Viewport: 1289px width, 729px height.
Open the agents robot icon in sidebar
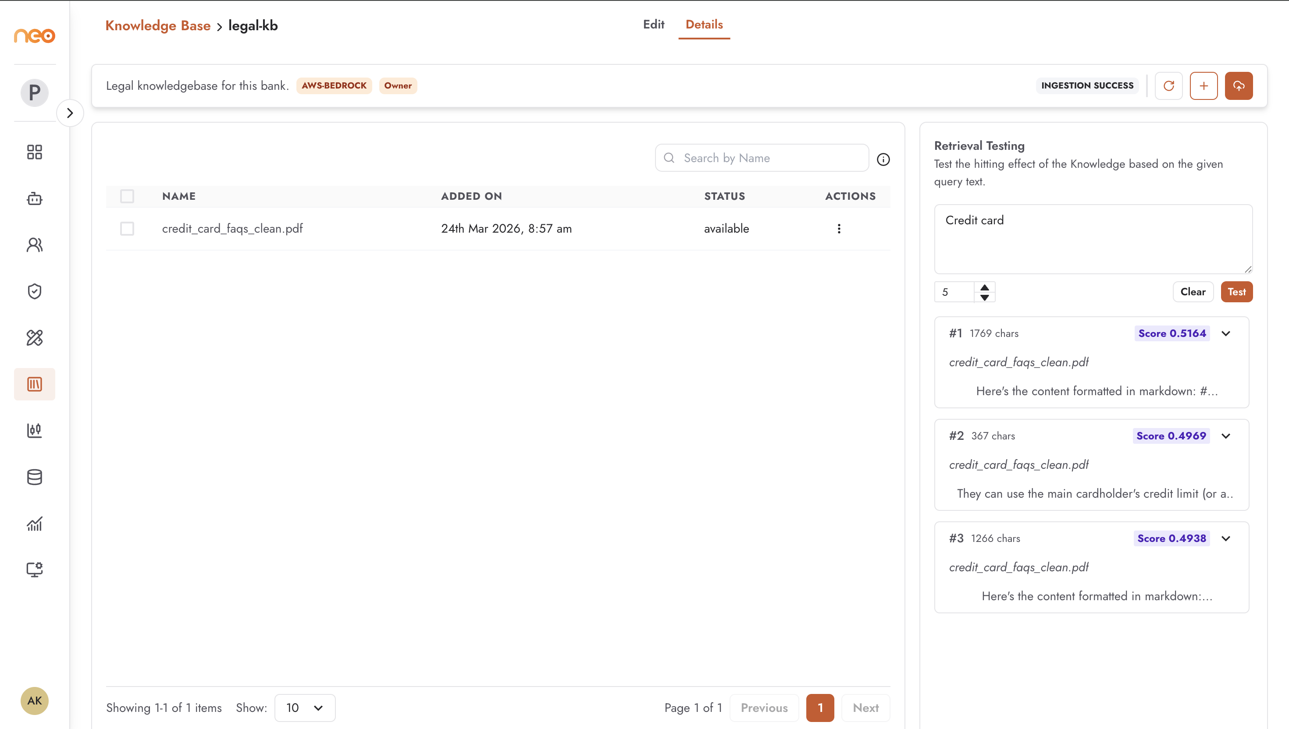pos(35,199)
